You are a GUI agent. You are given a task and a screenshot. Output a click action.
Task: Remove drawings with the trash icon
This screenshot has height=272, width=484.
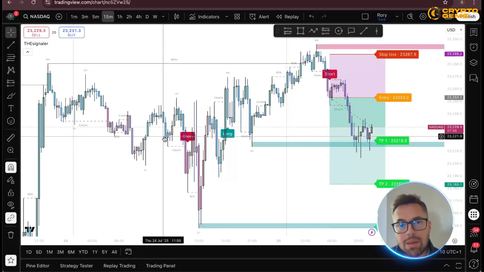[11, 235]
